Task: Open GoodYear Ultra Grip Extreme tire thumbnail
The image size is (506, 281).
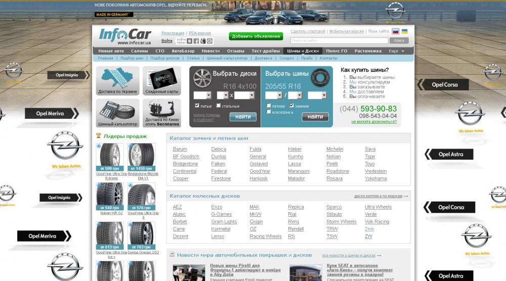Action: (x=110, y=157)
